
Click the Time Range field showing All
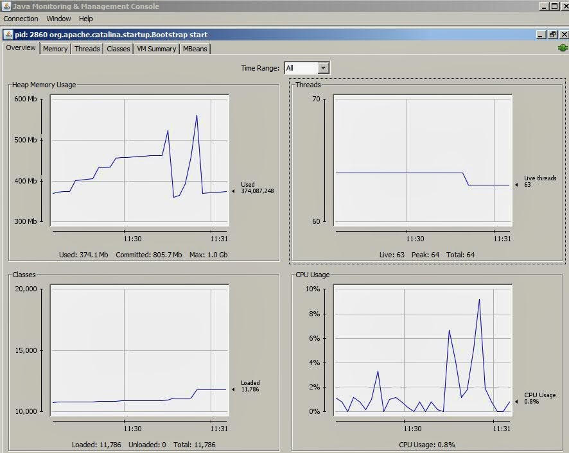point(306,68)
